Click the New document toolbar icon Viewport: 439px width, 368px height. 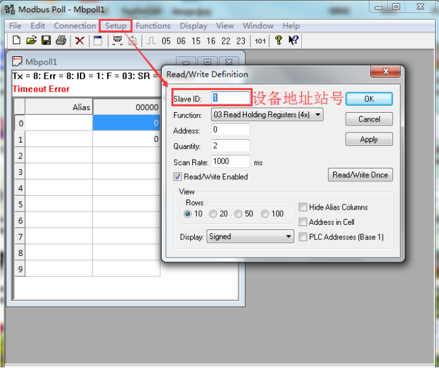tap(17, 41)
